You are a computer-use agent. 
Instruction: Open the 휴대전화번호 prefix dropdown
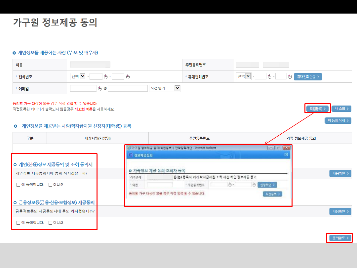point(248,76)
